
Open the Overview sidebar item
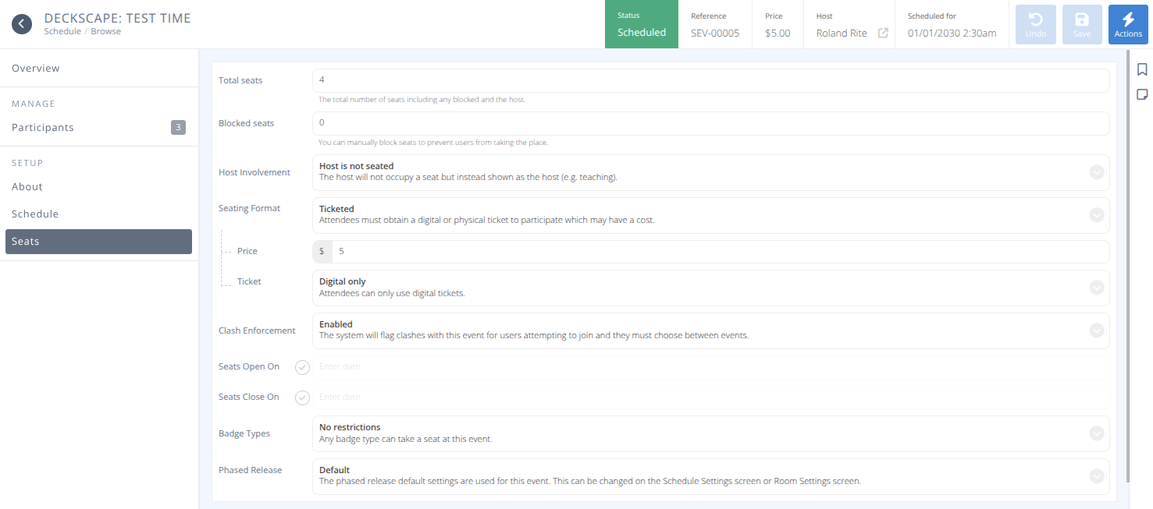click(x=99, y=69)
